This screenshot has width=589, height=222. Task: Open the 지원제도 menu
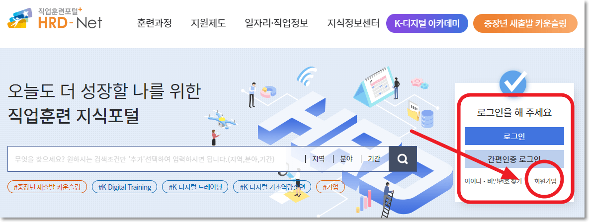point(208,23)
